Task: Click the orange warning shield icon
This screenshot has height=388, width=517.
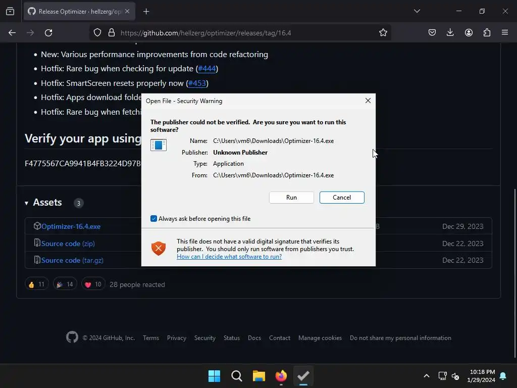Action: (x=159, y=249)
